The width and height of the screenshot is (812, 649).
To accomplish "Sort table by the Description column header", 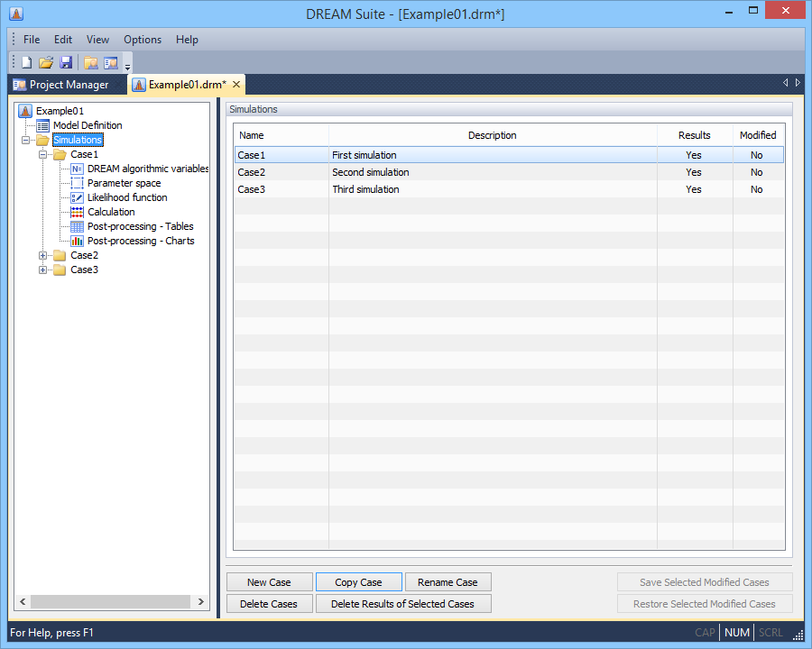I will click(493, 135).
